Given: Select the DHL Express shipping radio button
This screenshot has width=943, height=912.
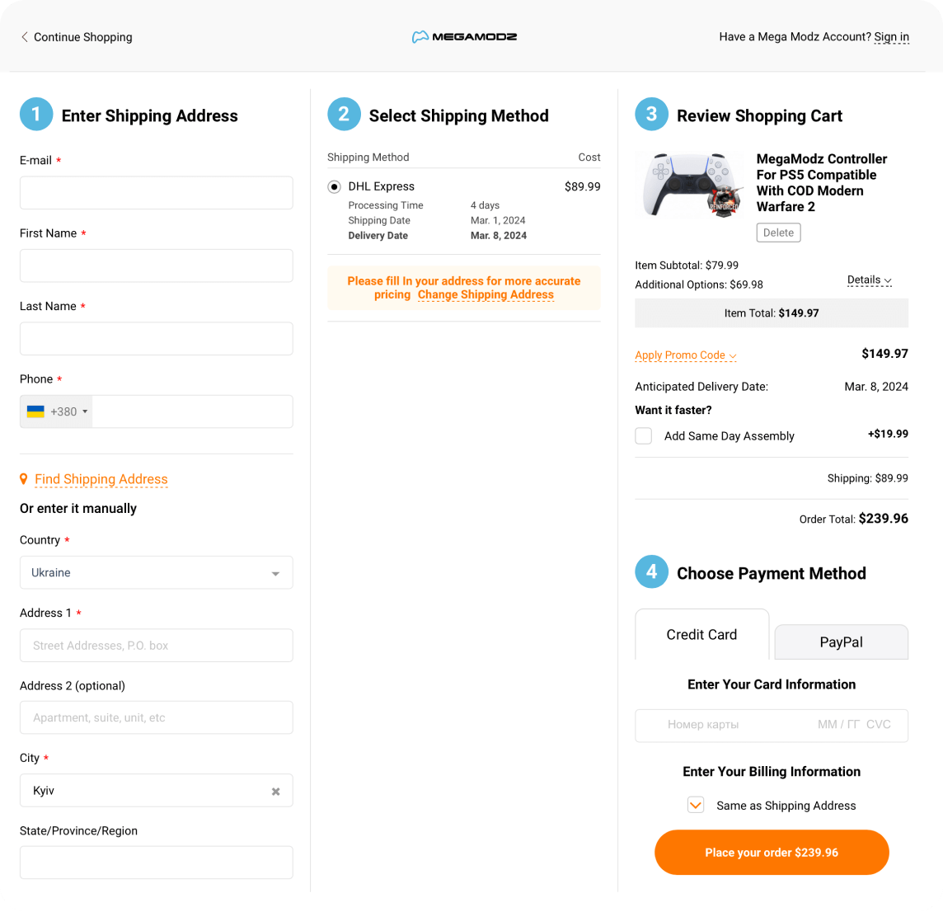Looking at the screenshot, I should click(334, 187).
